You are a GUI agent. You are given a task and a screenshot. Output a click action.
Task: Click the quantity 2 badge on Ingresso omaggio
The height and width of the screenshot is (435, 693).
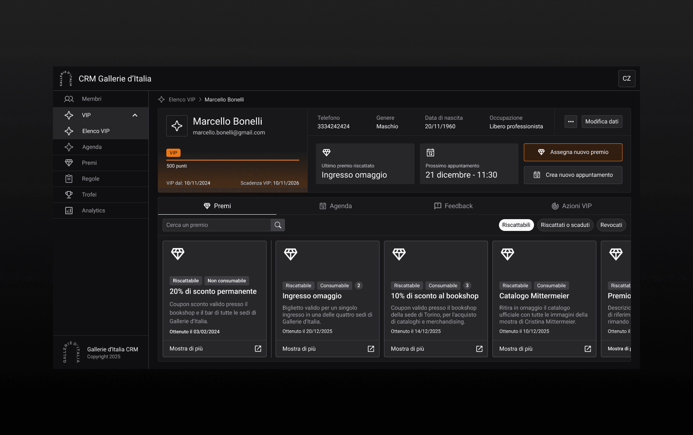pos(359,286)
